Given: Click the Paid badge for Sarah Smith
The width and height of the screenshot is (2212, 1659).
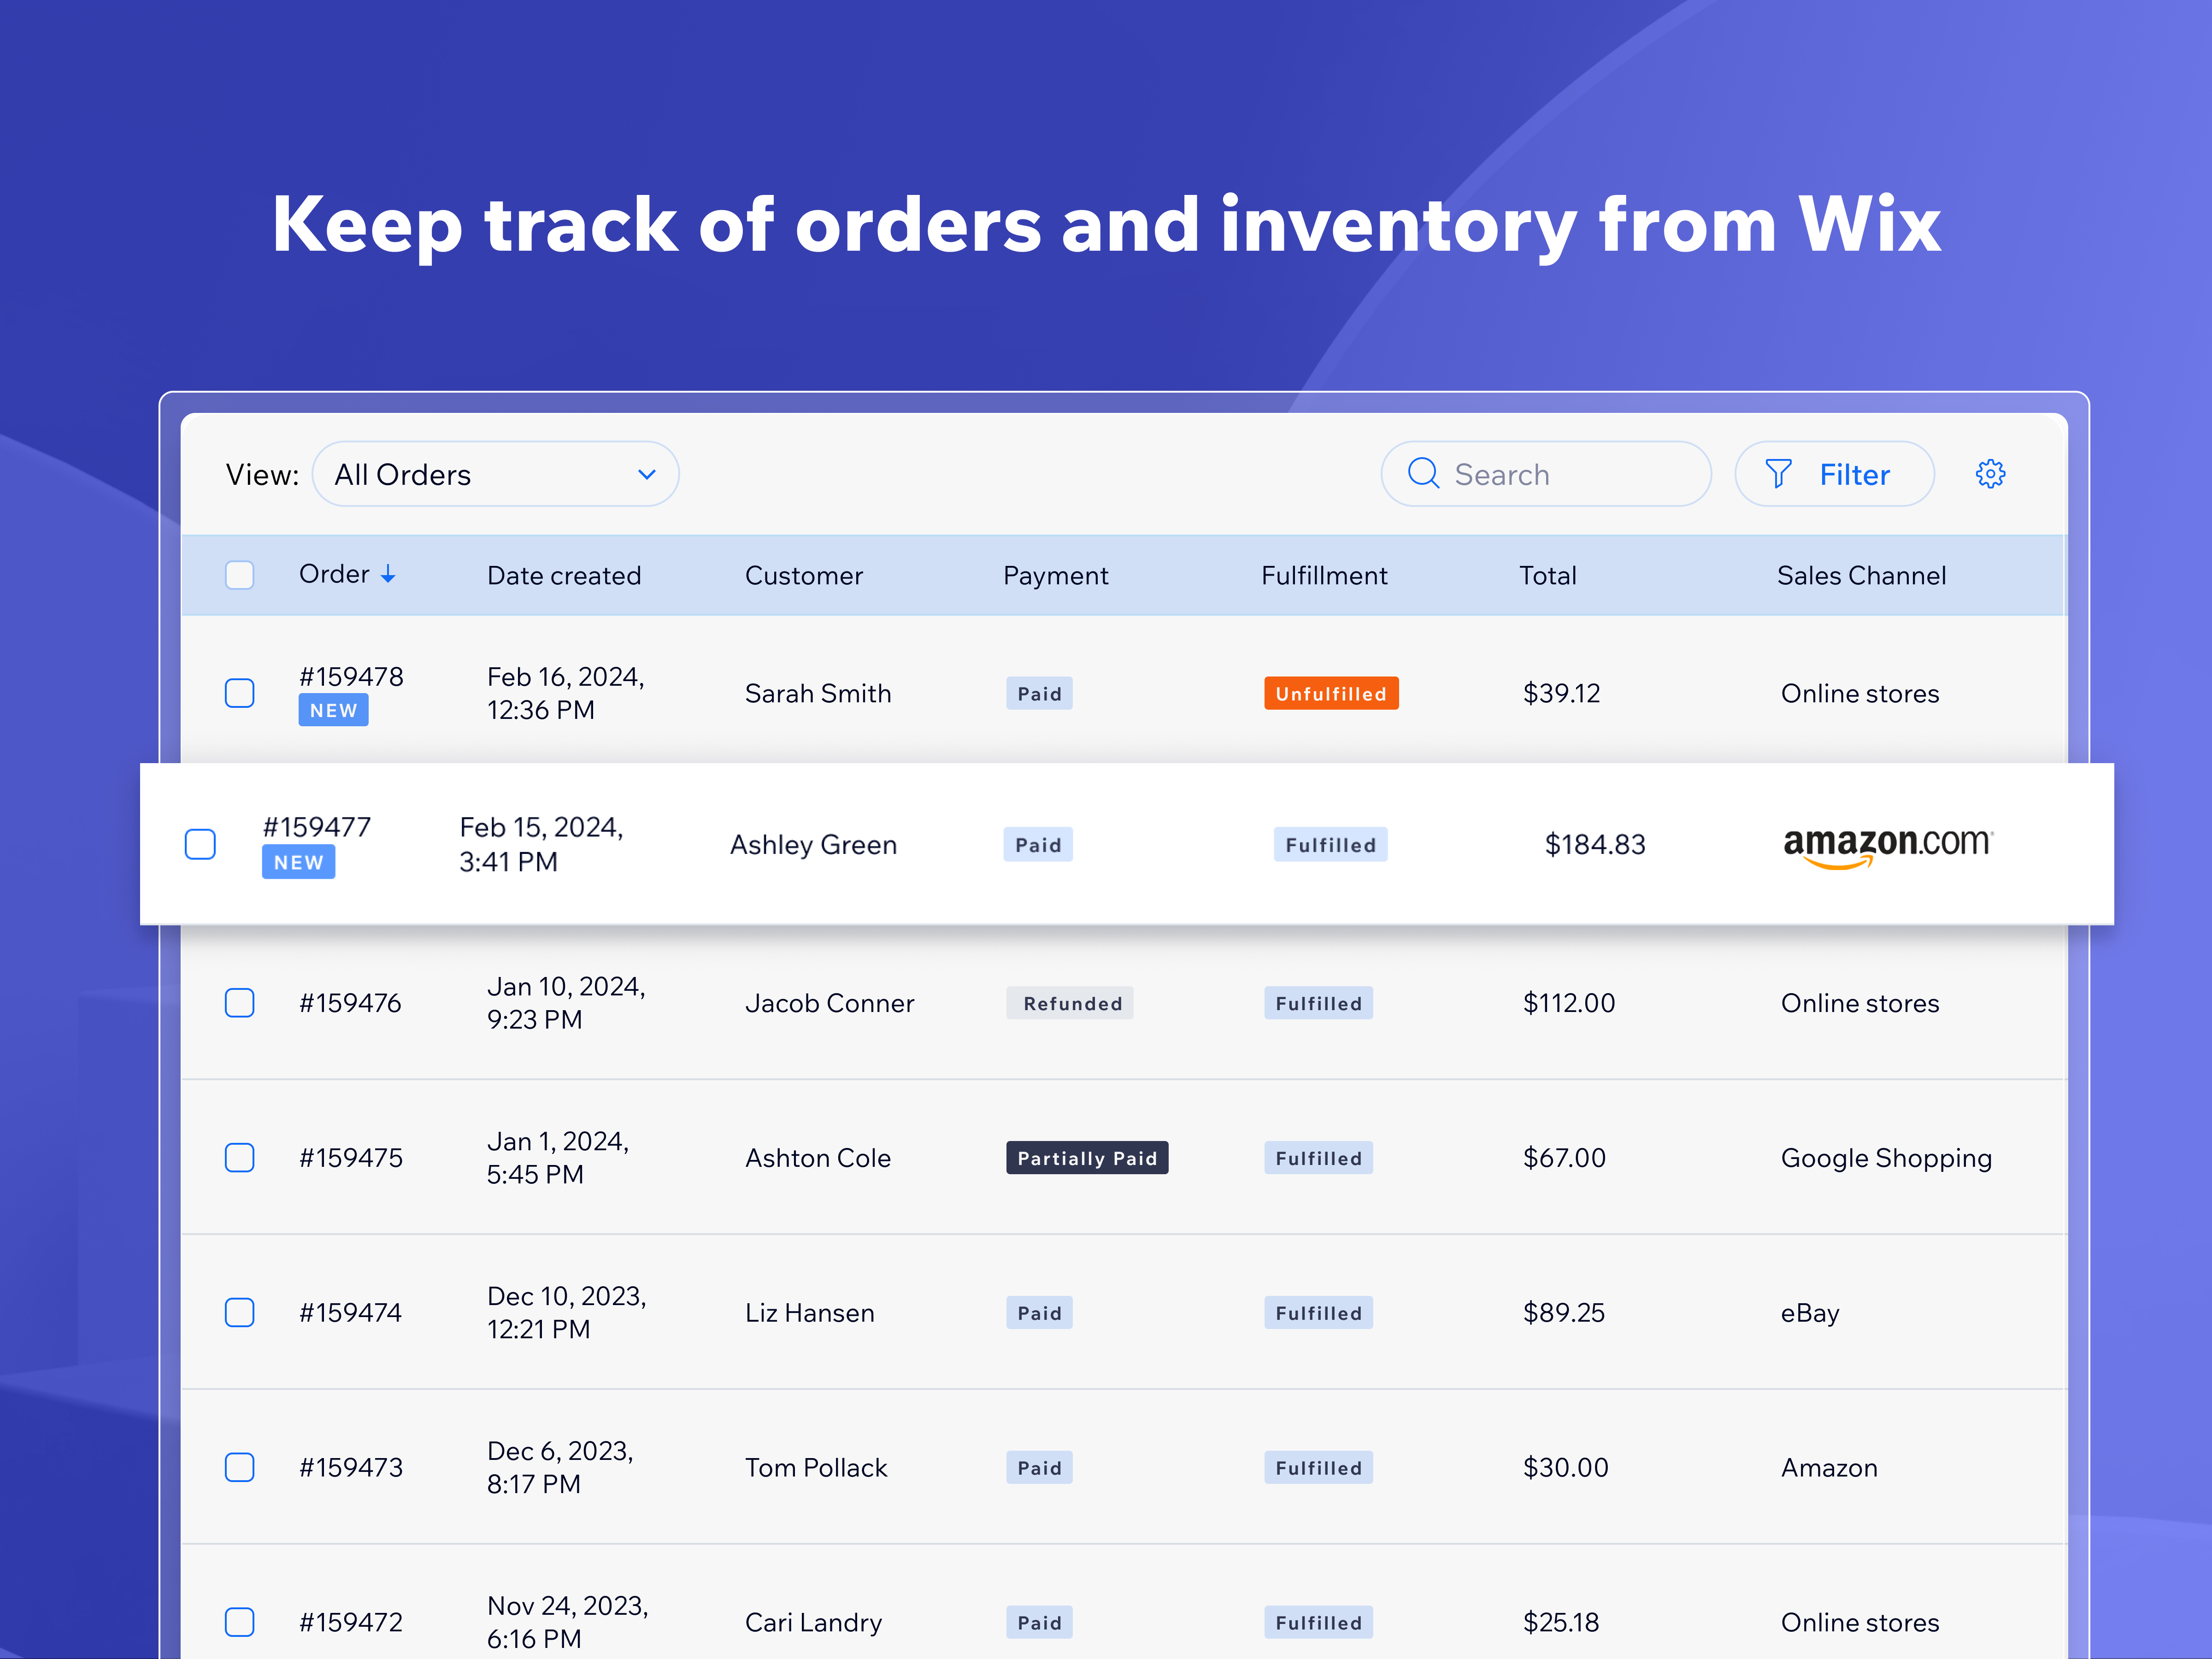Looking at the screenshot, I should coord(1039,694).
